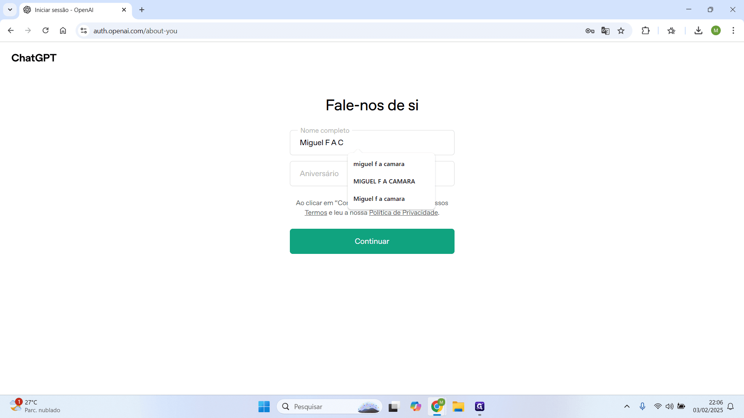
Task: Open the Chrome profile avatar M
Action: [x=716, y=31]
